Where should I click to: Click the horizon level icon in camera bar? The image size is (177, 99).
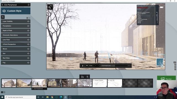(x=83, y=65)
